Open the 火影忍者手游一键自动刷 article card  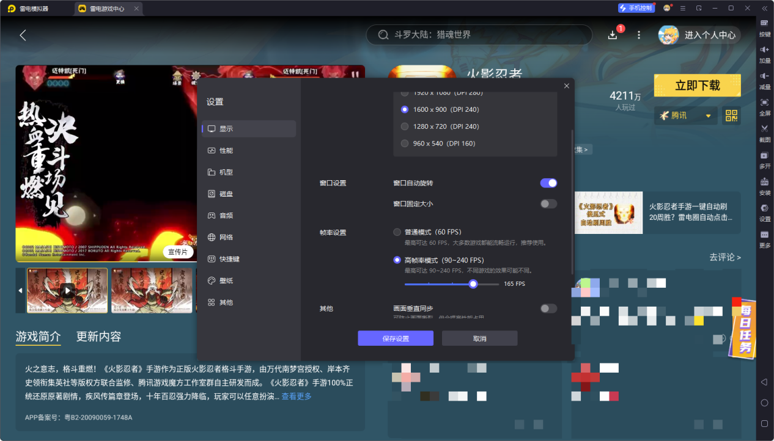(657, 213)
